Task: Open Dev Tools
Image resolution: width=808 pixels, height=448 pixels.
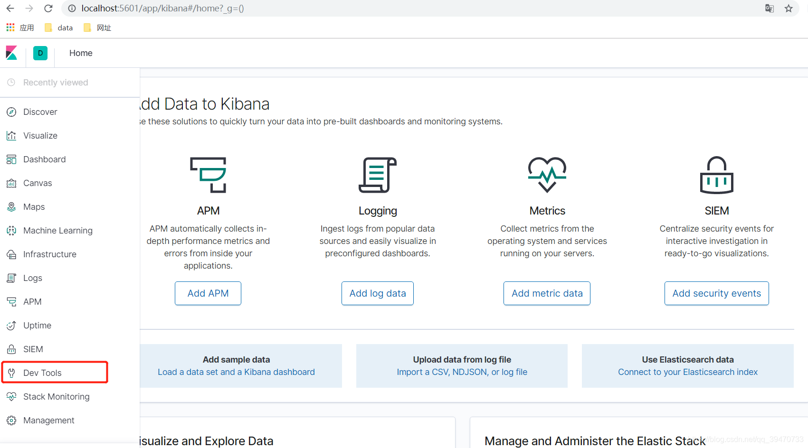Action: [42, 373]
